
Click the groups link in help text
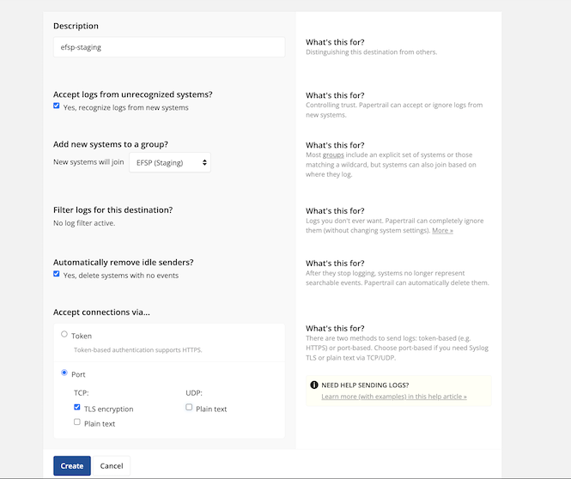333,155
